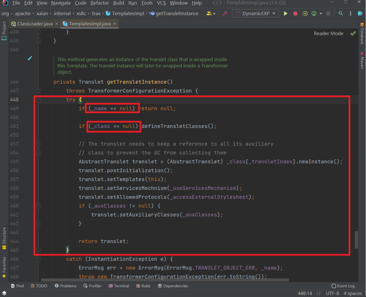Toggle Reader Mode for the file
The height and width of the screenshot is (297, 366).
tap(329, 33)
